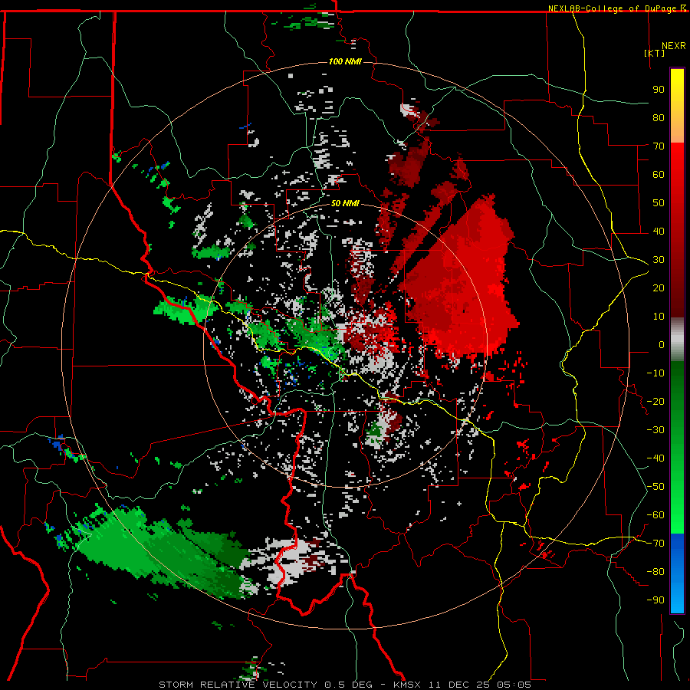Click the KMSX radar site identifier
Viewport: 690px width, 690px height.
(407, 685)
